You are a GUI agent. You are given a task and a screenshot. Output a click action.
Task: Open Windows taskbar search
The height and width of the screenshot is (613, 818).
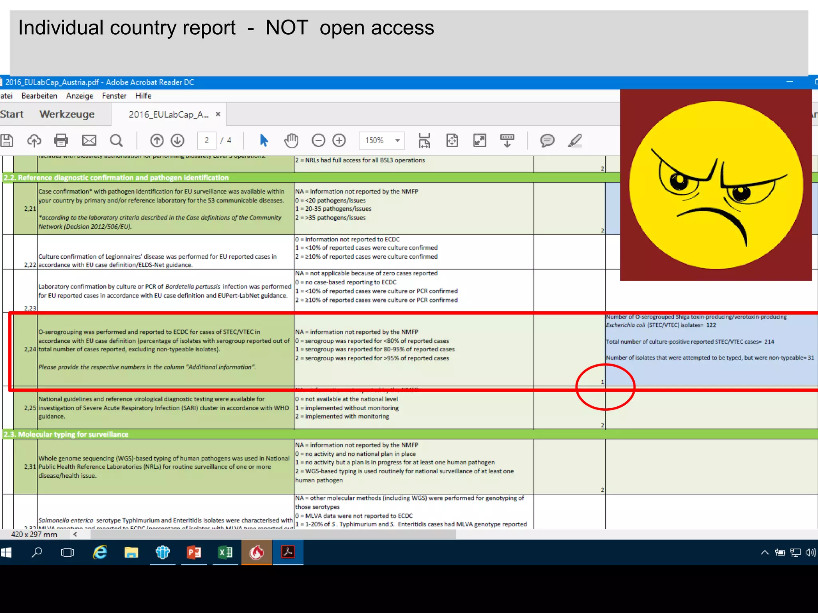37,552
